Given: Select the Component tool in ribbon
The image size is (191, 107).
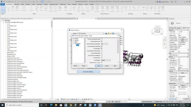Looking at the screenshot, I should (24, 9).
